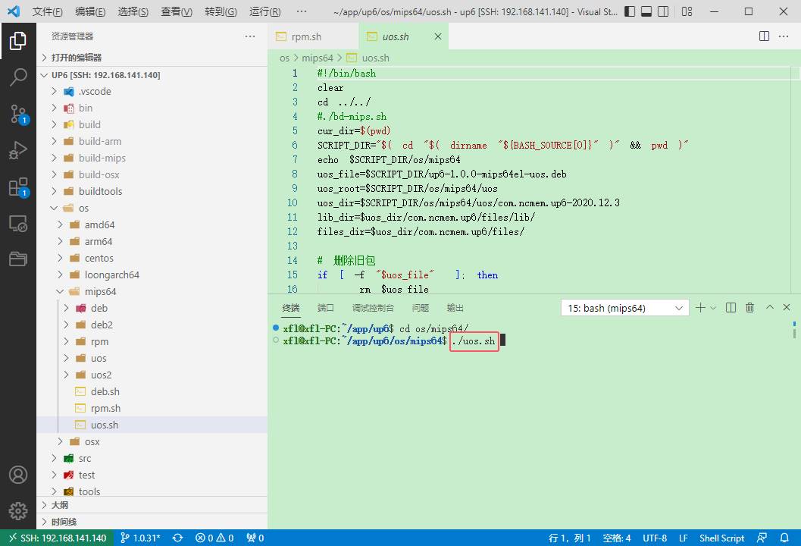Click the SSH: 192.168.141.140 remote indicator

pos(57,538)
